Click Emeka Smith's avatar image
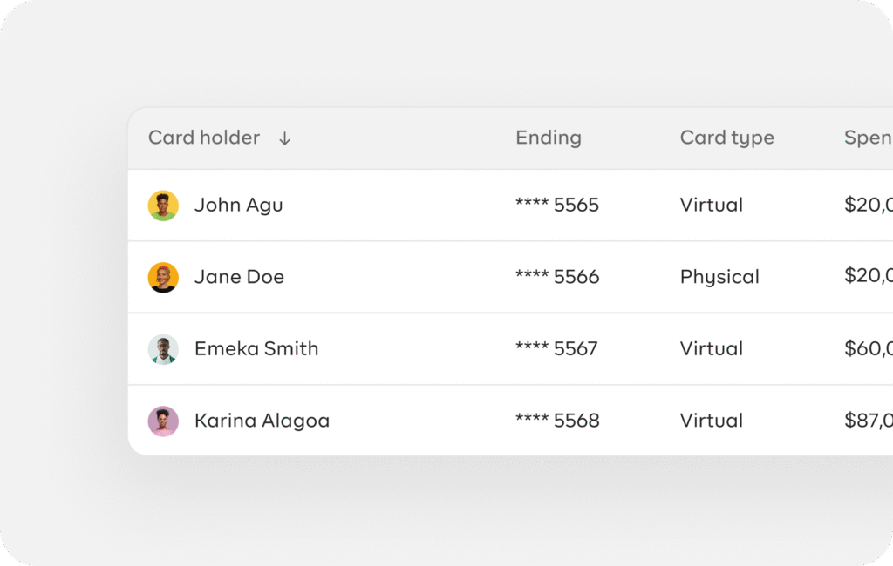The height and width of the screenshot is (566, 893). click(x=163, y=349)
